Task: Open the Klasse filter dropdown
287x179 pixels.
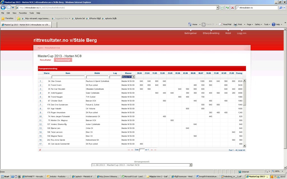Action: pos(133,77)
